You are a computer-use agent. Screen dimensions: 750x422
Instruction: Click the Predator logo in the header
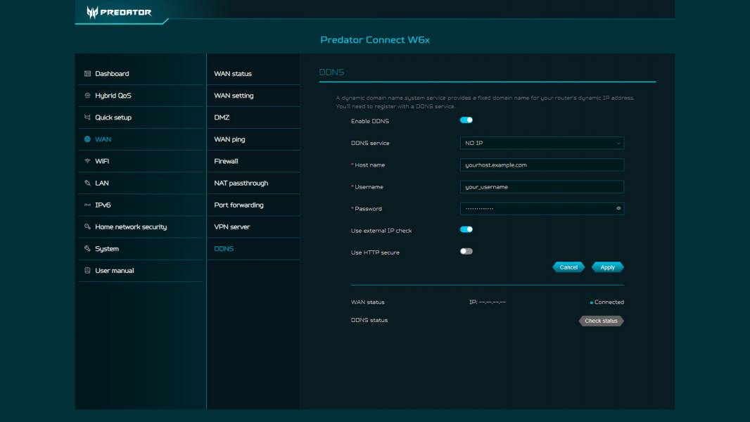coord(118,12)
